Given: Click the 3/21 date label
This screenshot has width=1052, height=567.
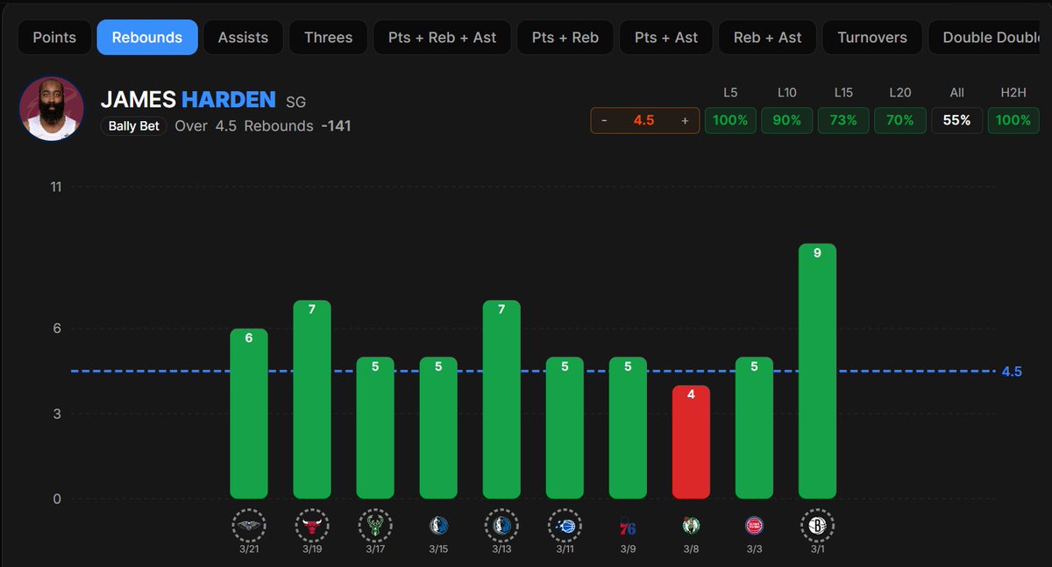Looking at the screenshot, I should point(249,549).
